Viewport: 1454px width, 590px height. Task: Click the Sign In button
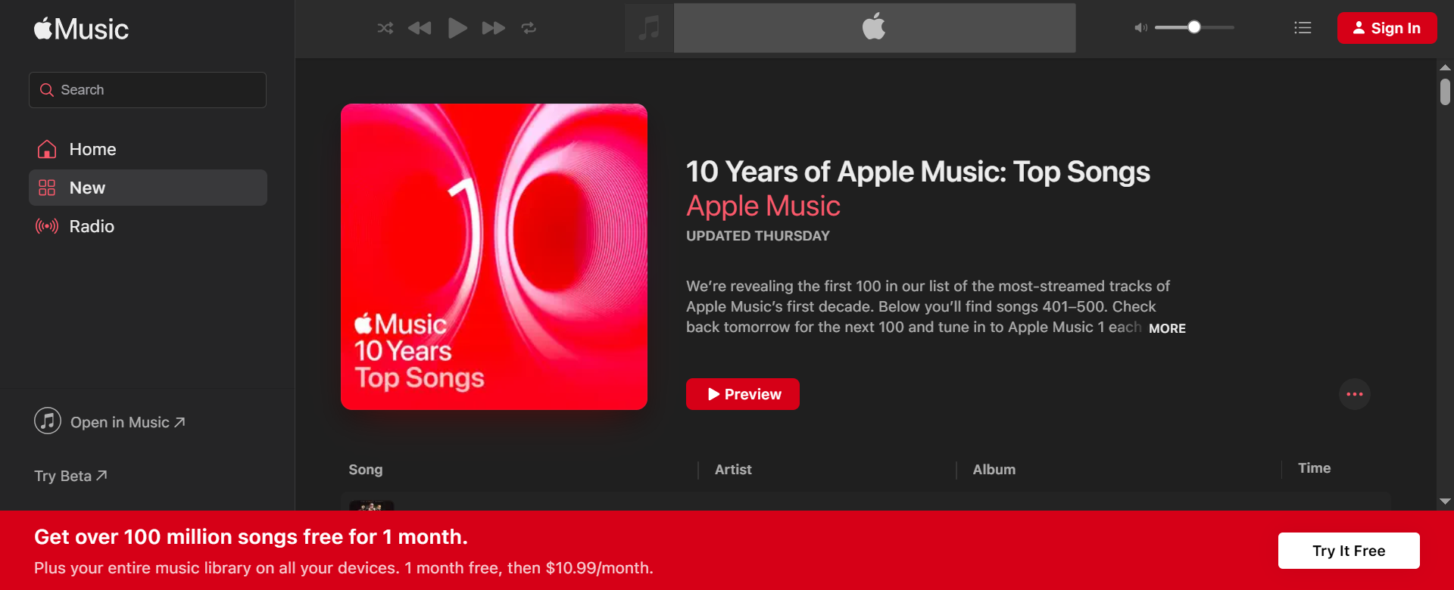coord(1387,28)
